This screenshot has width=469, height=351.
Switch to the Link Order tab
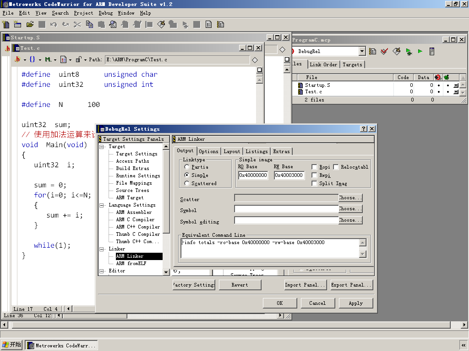coord(323,64)
